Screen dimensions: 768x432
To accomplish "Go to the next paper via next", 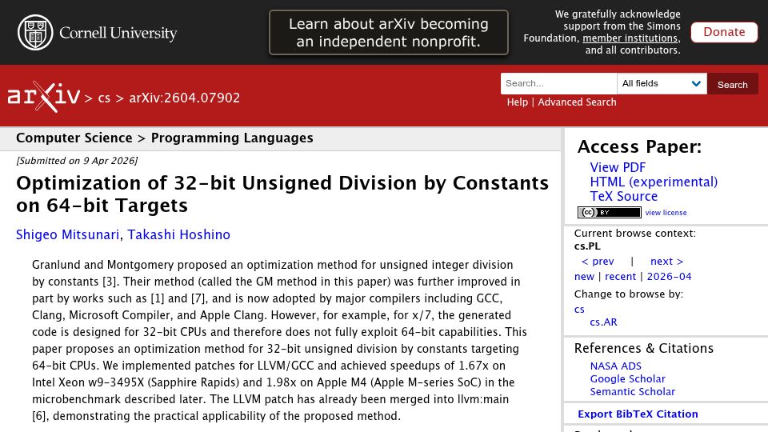I will [666, 261].
